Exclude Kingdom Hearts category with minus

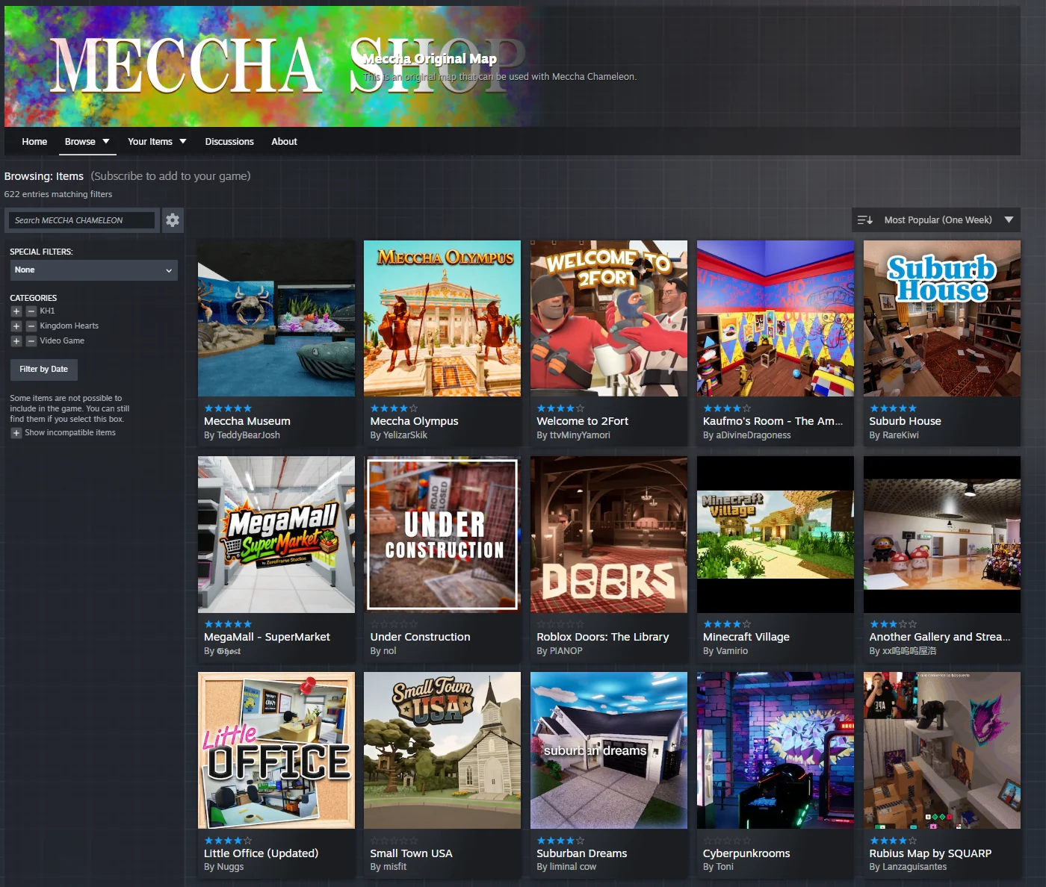click(31, 326)
